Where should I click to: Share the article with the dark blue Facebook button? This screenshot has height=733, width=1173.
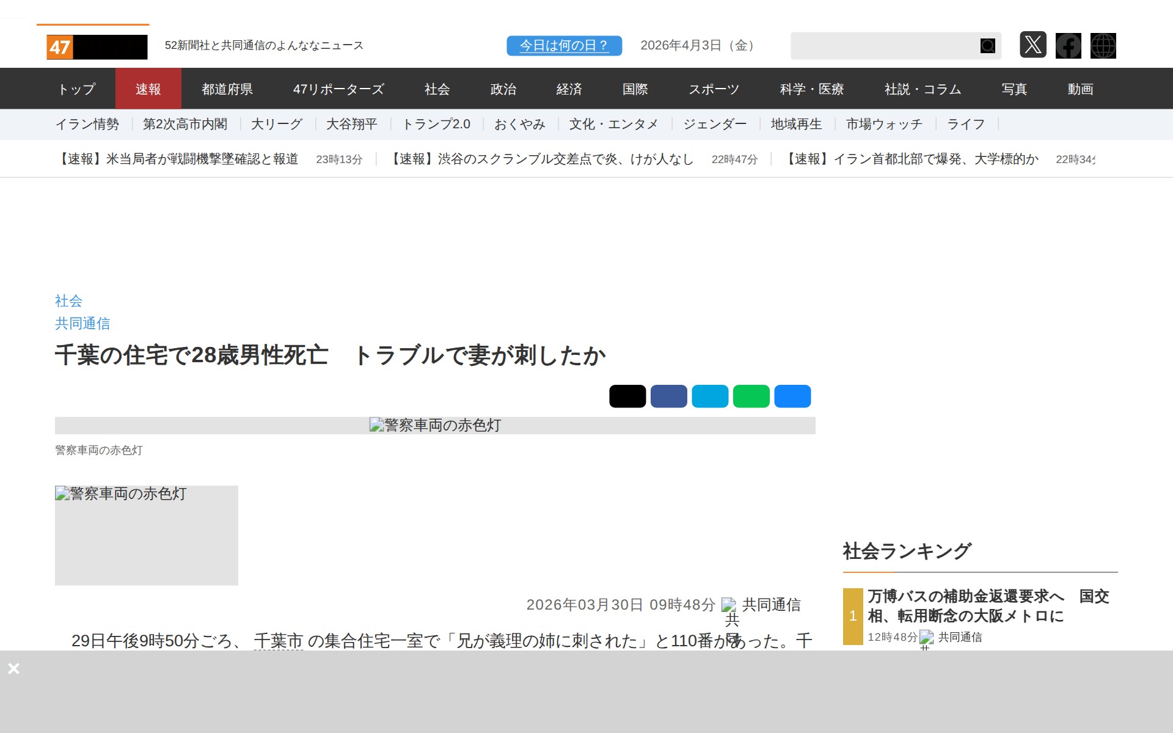[x=668, y=396]
